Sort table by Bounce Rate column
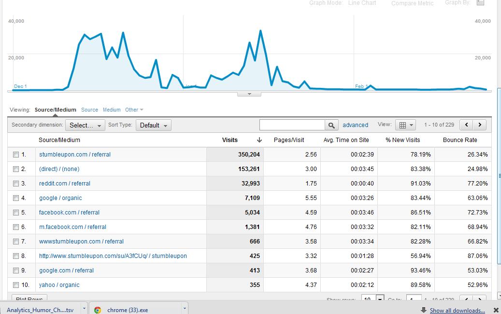This screenshot has height=314, width=501. pos(460,140)
